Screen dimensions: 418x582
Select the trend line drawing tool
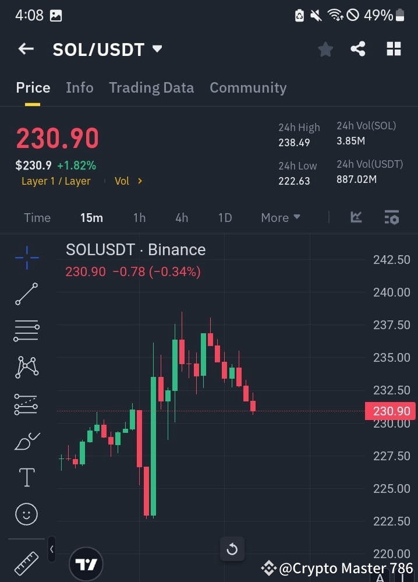pyautogui.click(x=26, y=293)
